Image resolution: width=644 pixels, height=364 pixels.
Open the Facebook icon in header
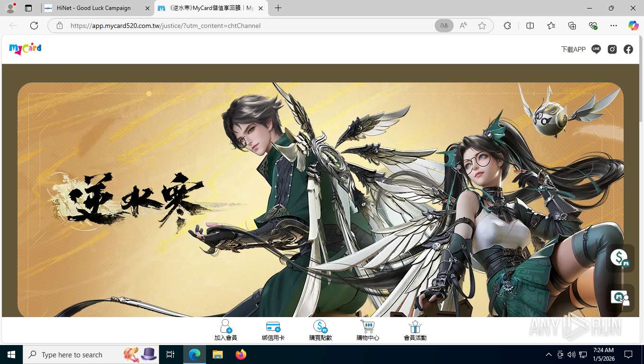coord(628,49)
